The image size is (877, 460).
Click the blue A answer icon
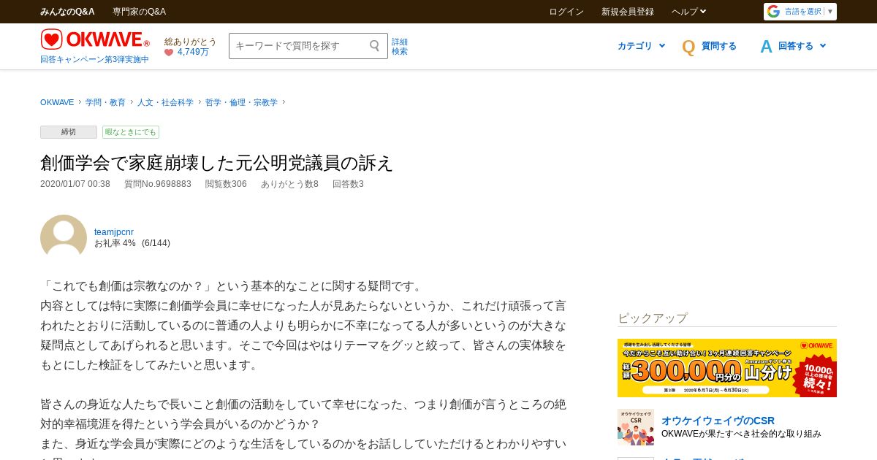(766, 47)
